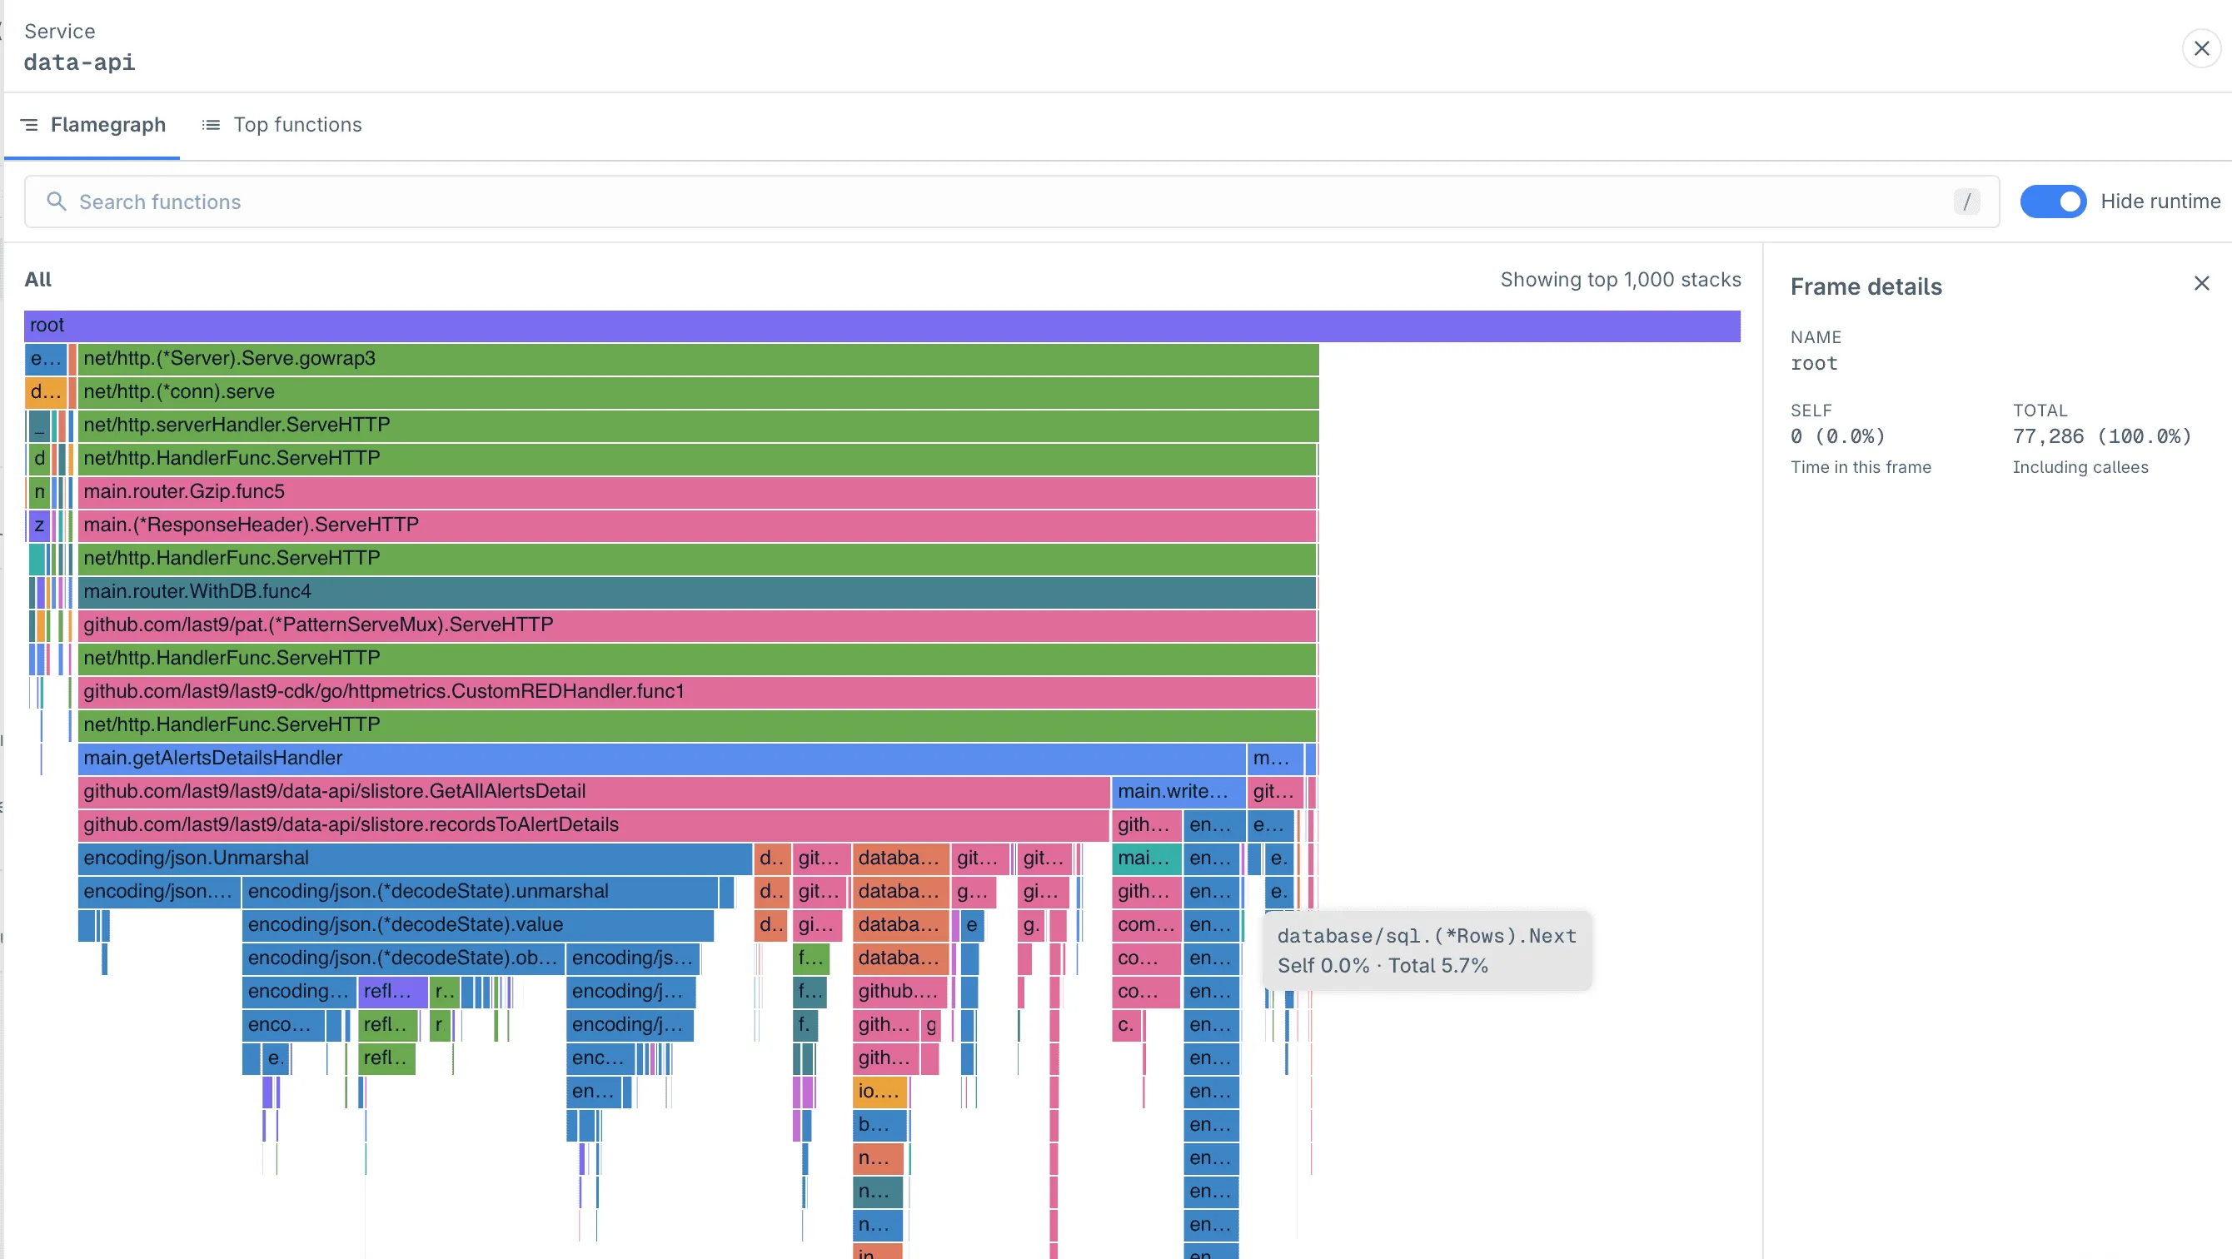Focus the Search functions input

pos(1011,201)
